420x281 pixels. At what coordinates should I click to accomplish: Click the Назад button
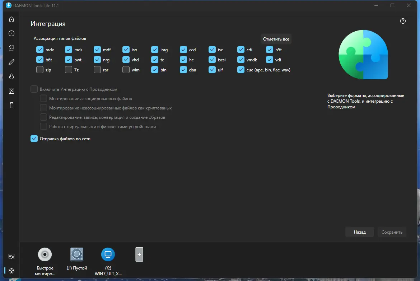[359, 232]
